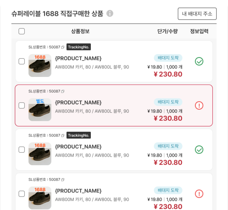Copy SL product number in third row
Screen dimensions: 228x210
(x=63, y=135)
